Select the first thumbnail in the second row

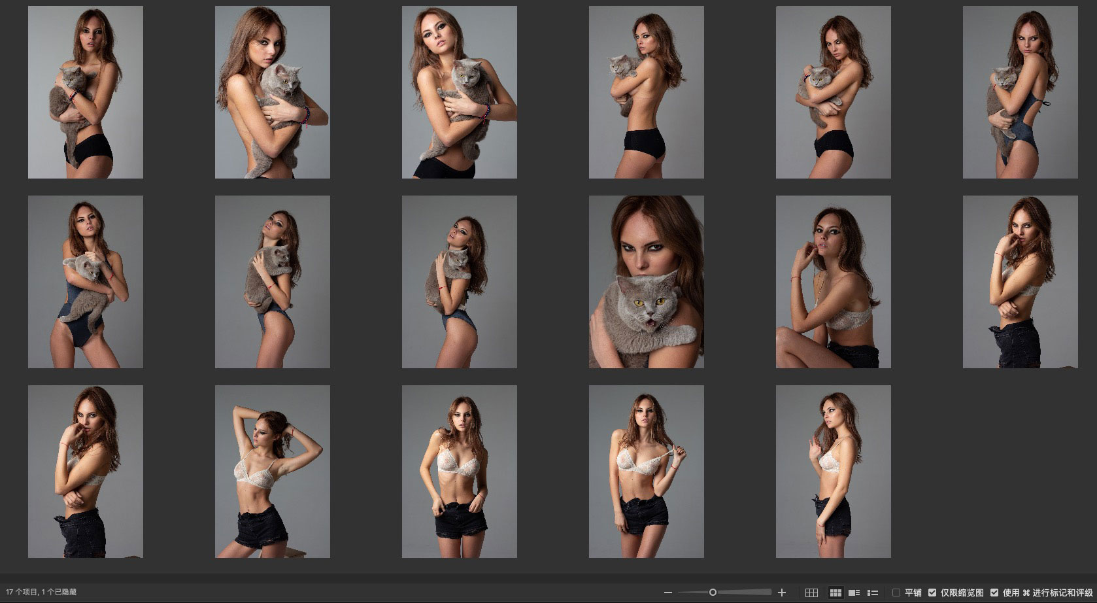[x=86, y=282]
